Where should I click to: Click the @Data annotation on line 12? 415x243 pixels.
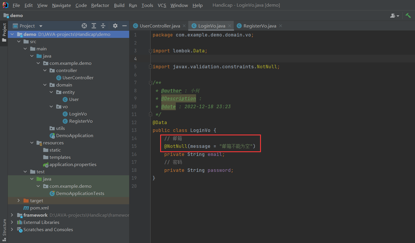point(160,123)
